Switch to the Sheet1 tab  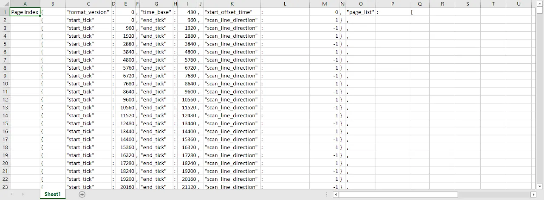[53, 194]
